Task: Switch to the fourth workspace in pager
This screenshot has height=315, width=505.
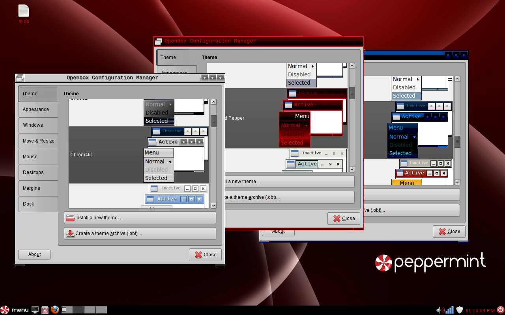Action: [101, 310]
